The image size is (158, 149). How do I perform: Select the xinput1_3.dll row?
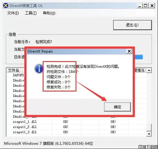tap(76, 132)
